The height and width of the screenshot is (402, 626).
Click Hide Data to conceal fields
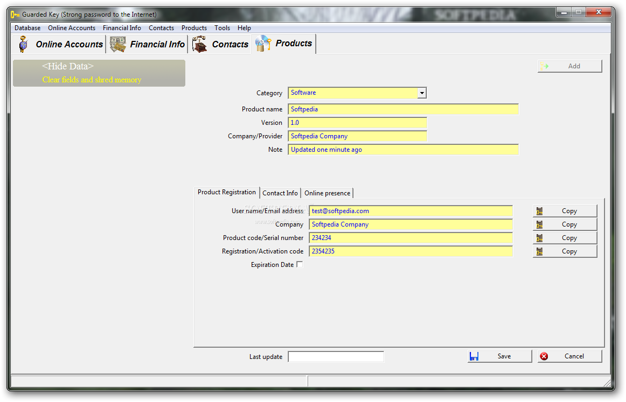click(x=67, y=66)
